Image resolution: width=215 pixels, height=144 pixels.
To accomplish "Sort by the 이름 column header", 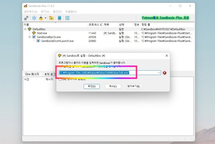I will pyautogui.click(x=55, y=25).
